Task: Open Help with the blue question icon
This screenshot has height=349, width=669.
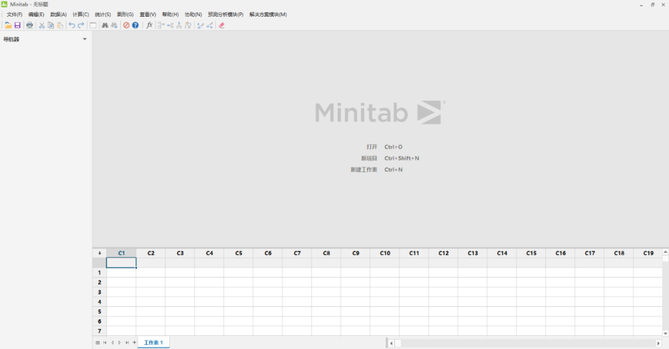Action: pos(135,25)
